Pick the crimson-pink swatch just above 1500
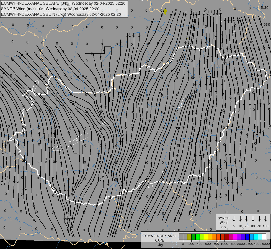The height and width of the screenshot is (249, 271). (x=231, y=237)
